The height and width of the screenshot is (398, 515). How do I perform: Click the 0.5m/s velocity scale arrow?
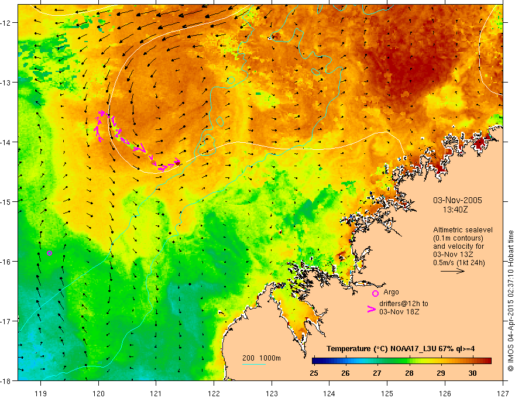coord(452,271)
